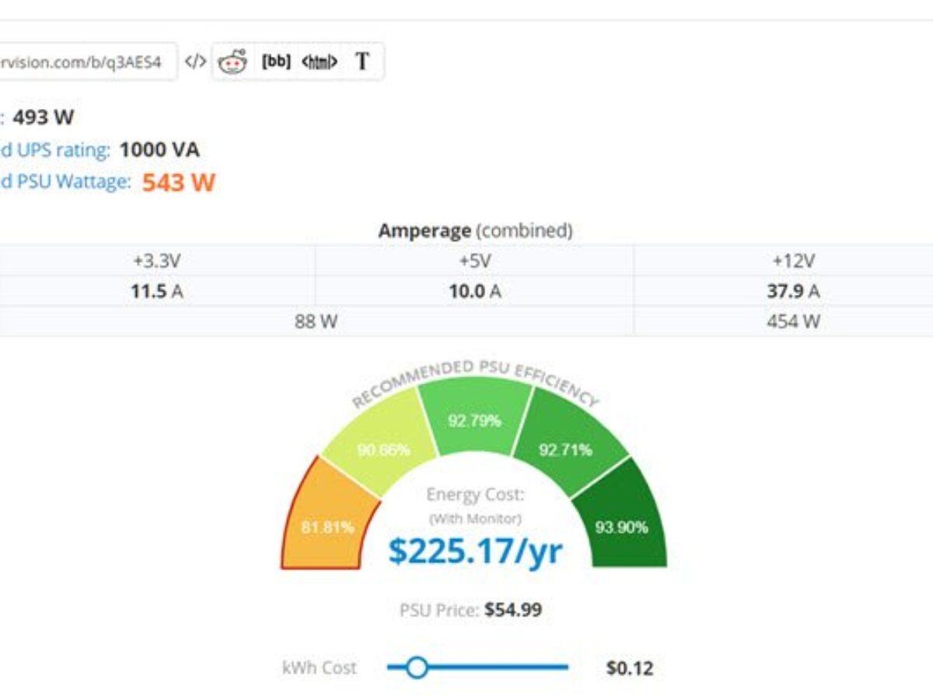This screenshot has width=933, height=700.
Task: Click the build share URL field
Action: click(x=86, y=62)
